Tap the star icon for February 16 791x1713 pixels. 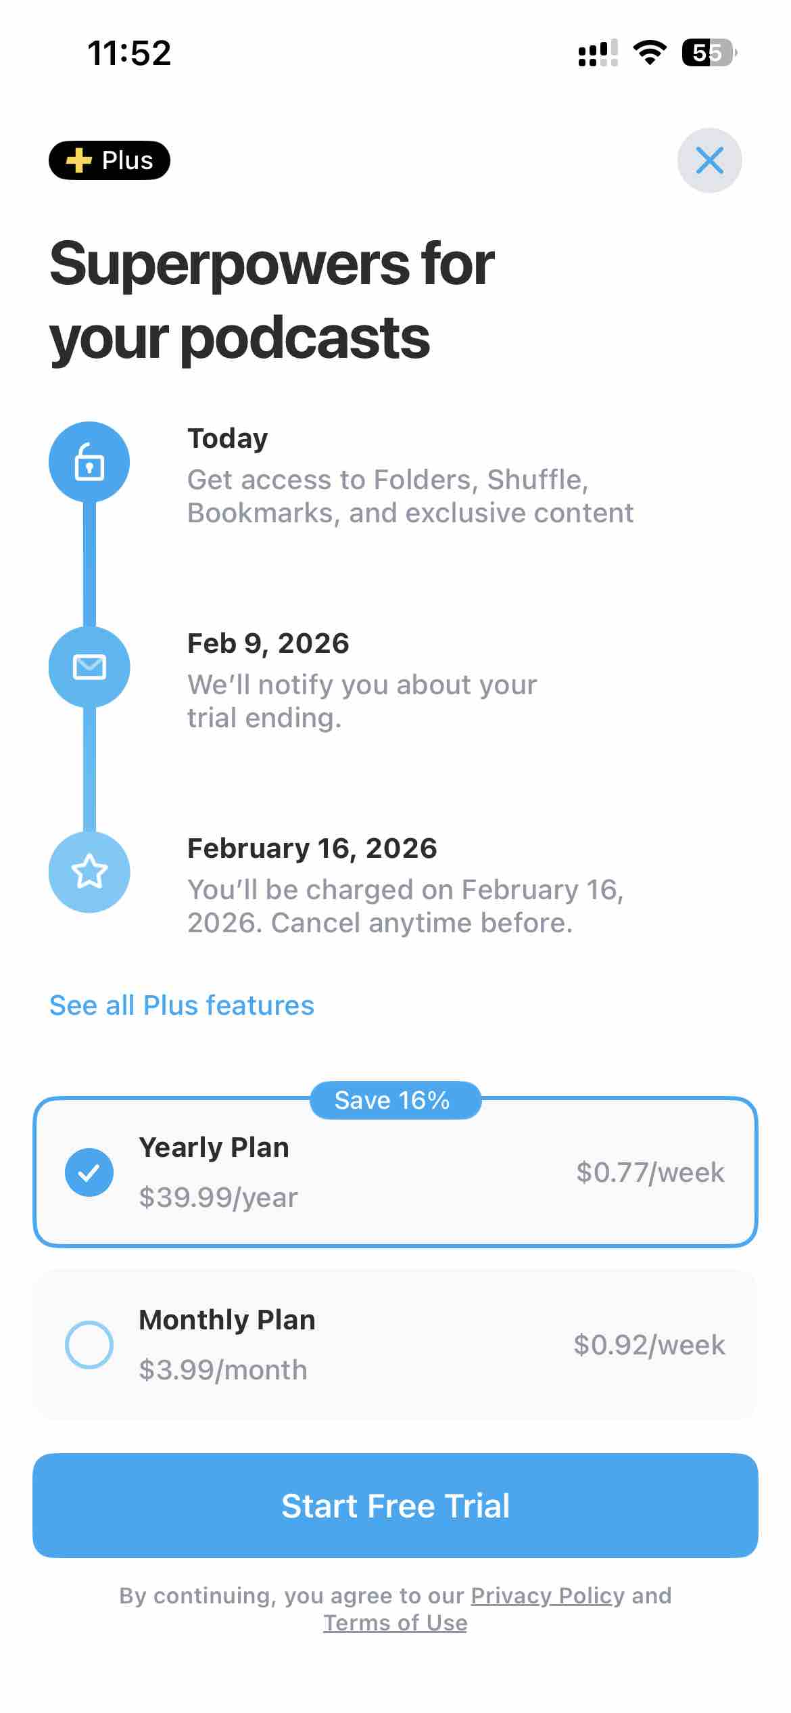click(x=89, y=871)
